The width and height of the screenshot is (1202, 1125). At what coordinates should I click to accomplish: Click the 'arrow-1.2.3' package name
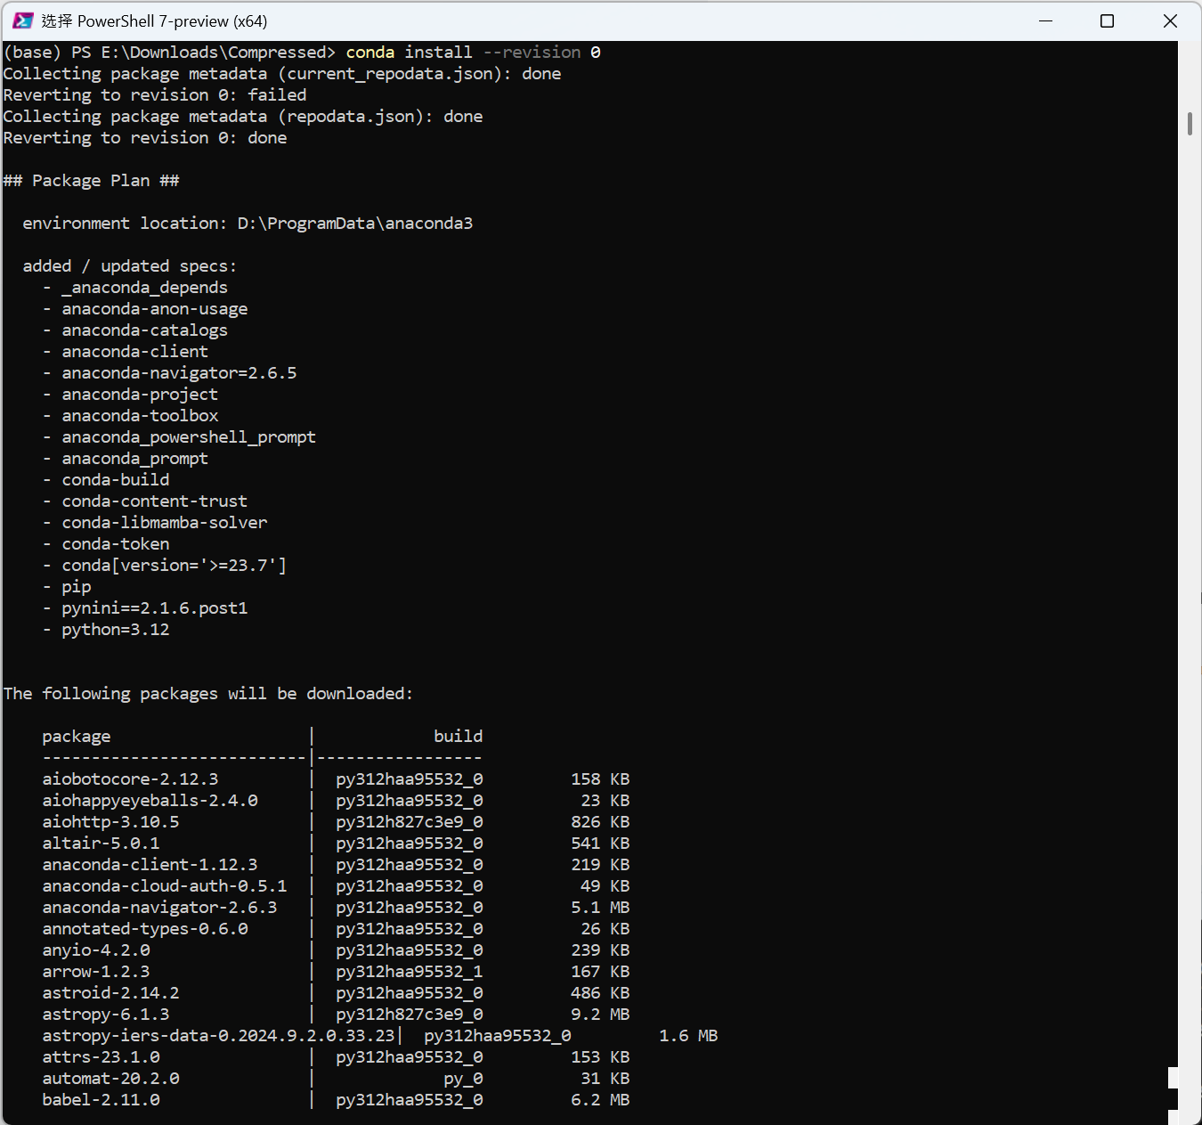96,972
